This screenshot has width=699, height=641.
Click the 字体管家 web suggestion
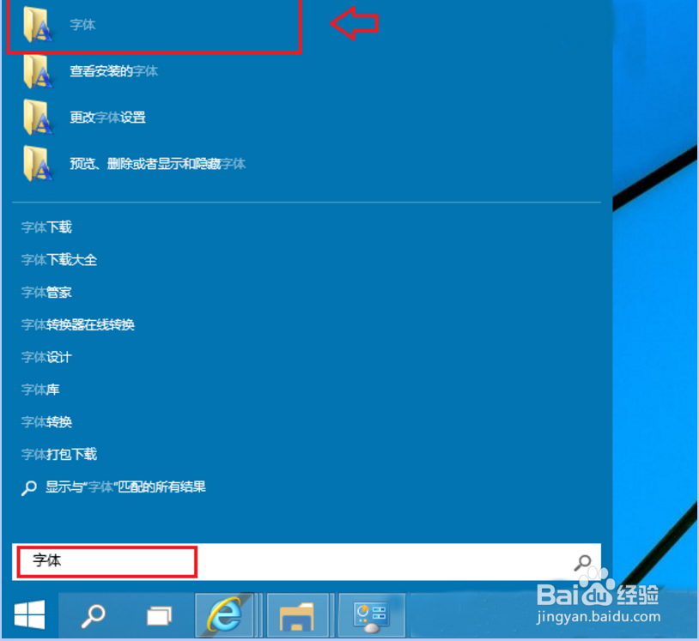coord(46,292)
